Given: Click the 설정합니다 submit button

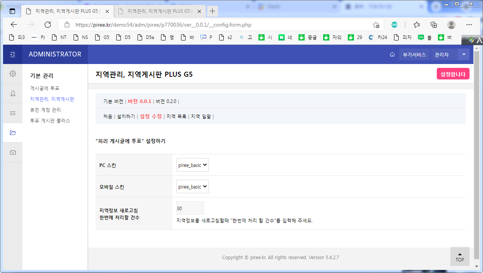Looking at the screenshot, I should pos(453,74).
